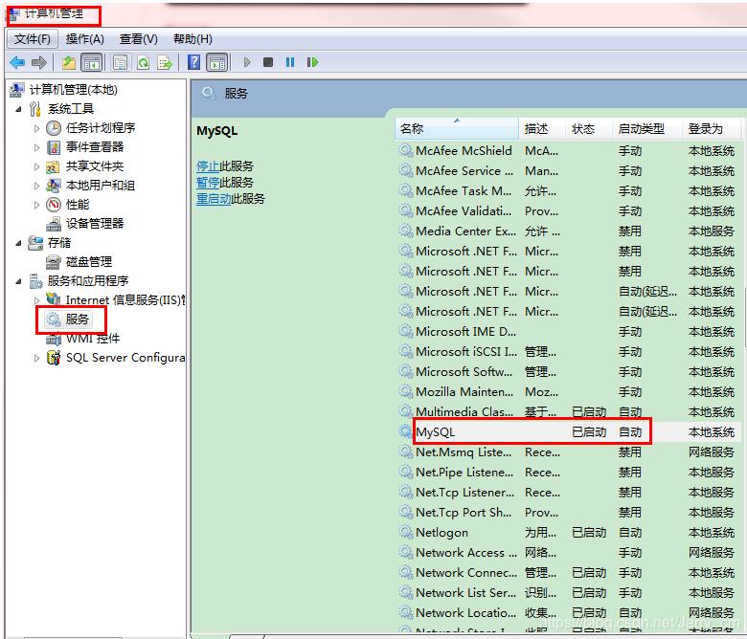
Task: Click the Microsoft Softw... service gear icon
Action: coord(406,371)
